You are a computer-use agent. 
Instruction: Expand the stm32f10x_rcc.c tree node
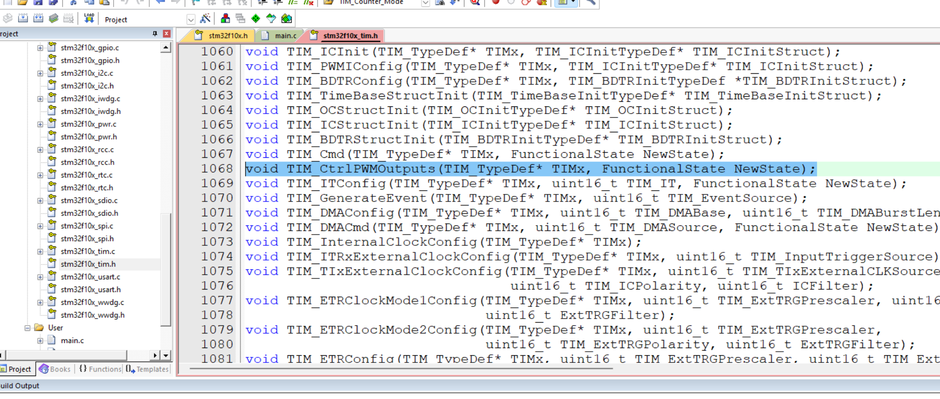(x=40, y=150)
